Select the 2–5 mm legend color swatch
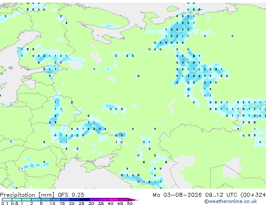266x205 pixels. coord(36,200)
